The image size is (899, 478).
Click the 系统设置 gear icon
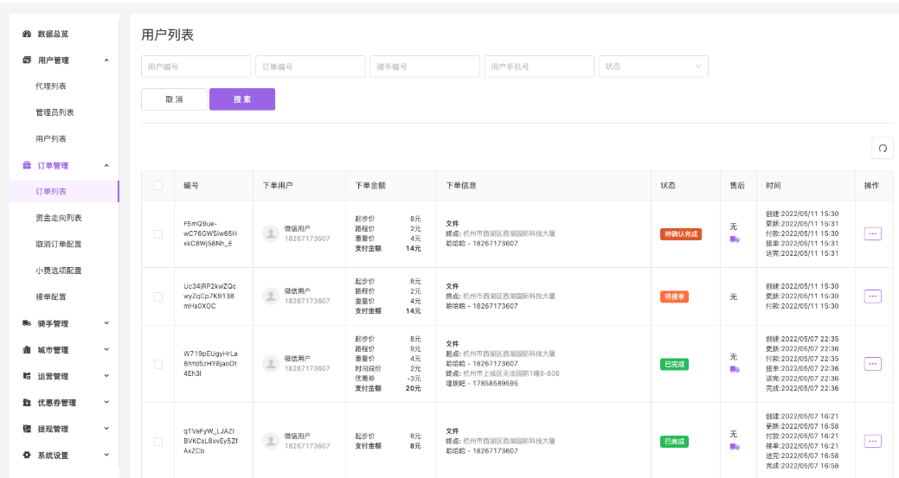click(x=26, y=456)
